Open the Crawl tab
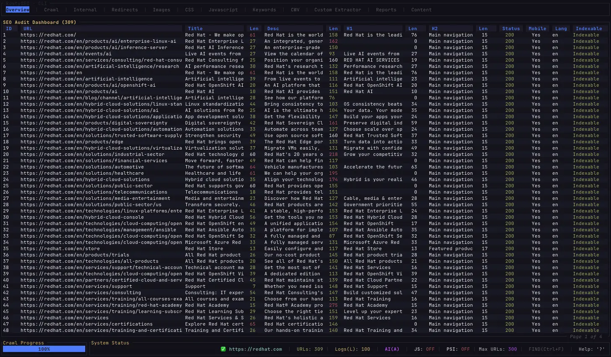 [x=51, y=10]
